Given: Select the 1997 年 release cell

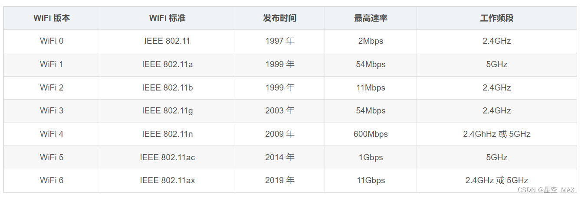Looking at the screenshot, I should (x=280, y=41).
